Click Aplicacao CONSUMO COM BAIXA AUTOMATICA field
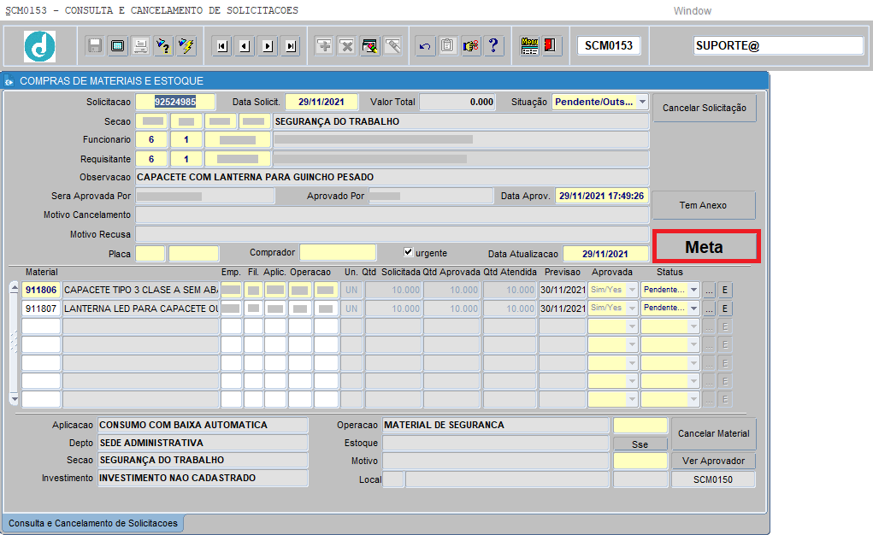Image resolution: width=873 pixels, height=535 pixels. tap(203, 425)
